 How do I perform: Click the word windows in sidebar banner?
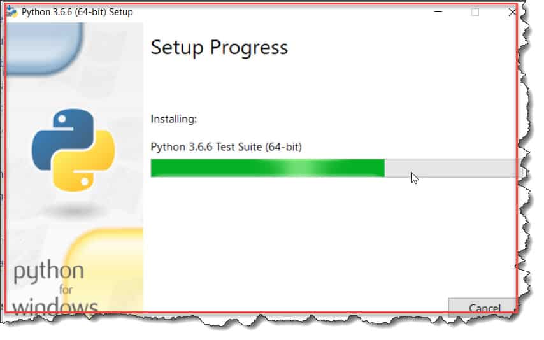point(55,306)
